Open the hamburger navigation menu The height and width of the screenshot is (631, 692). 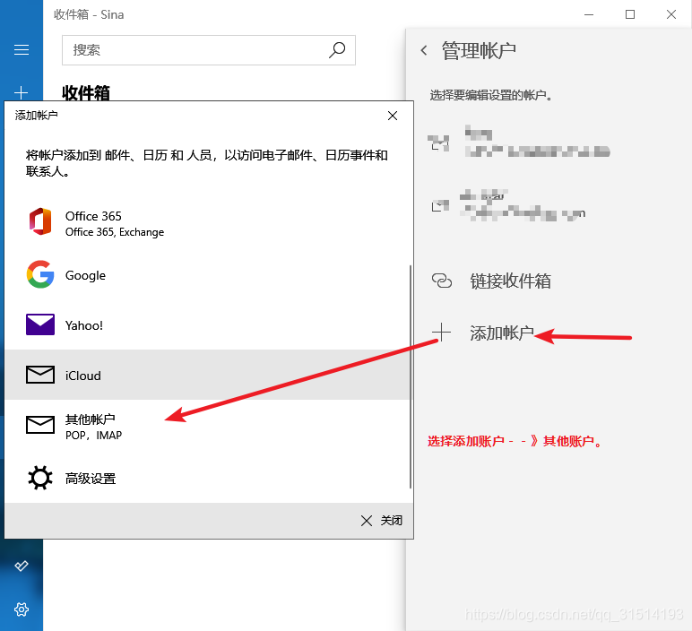tap(22, 50)
